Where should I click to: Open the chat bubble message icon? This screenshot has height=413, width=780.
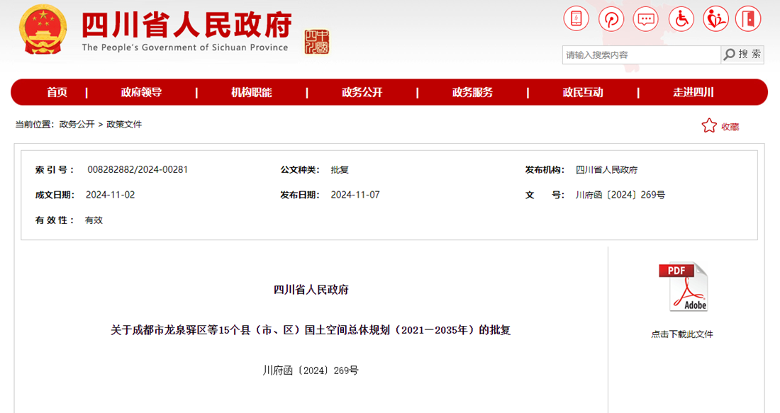[646, 18]
